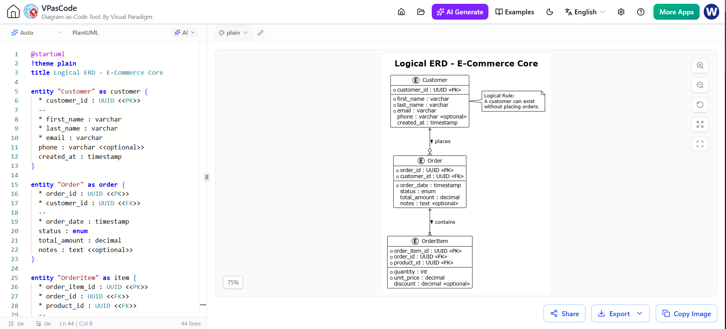The image size is (726, 329).
Task: Click the More Apps button
Action: pyautogui.click(x=676, y=12)
